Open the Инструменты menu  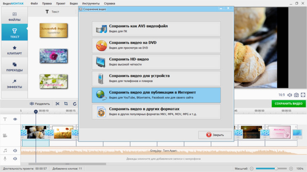click(x=91, y=3)
